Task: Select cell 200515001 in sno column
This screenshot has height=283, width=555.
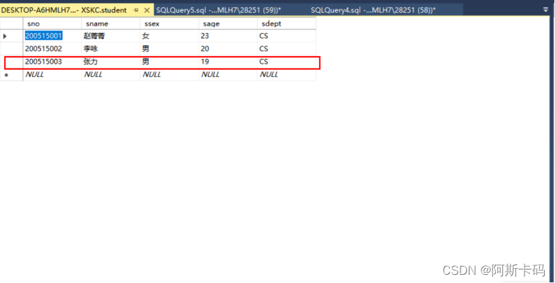Action: pos(52,36)
